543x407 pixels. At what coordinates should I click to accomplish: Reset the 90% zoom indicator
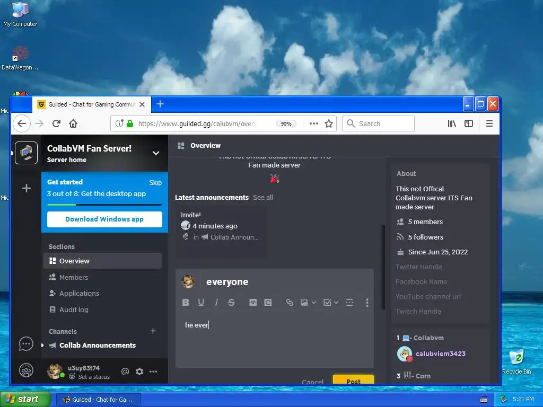[x=286, y=123]
